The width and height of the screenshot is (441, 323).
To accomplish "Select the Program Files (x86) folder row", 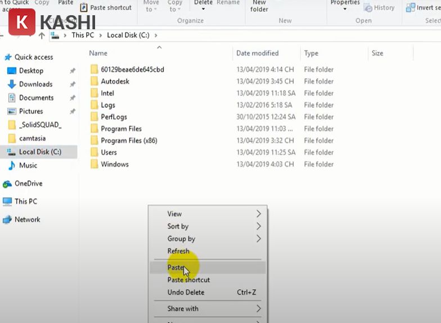I will click(x=128, y=140).
